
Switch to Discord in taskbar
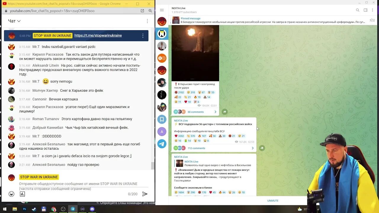(x=92, y=209)
